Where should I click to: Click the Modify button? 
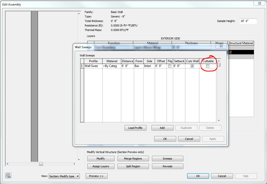coord(101,159)
